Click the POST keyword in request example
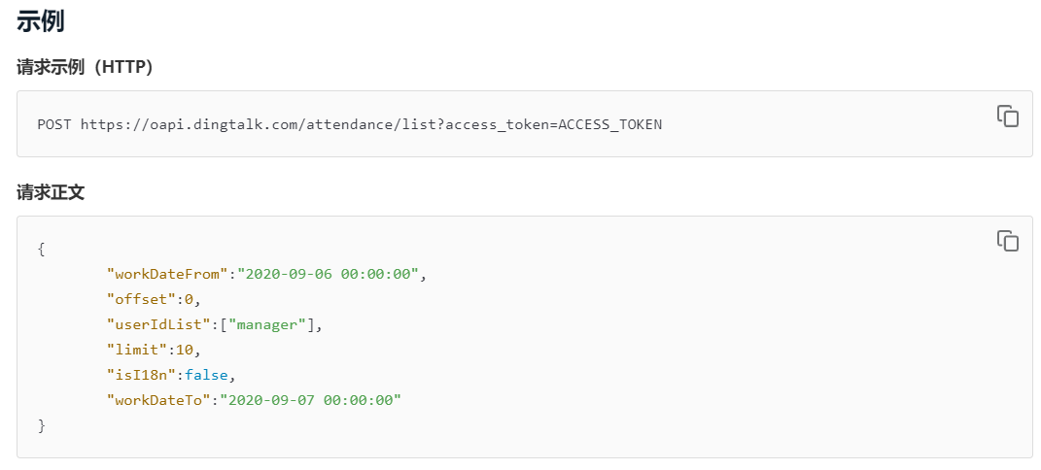The height and width of the screenshot is (470, 1041). click(x=55, y=124)
